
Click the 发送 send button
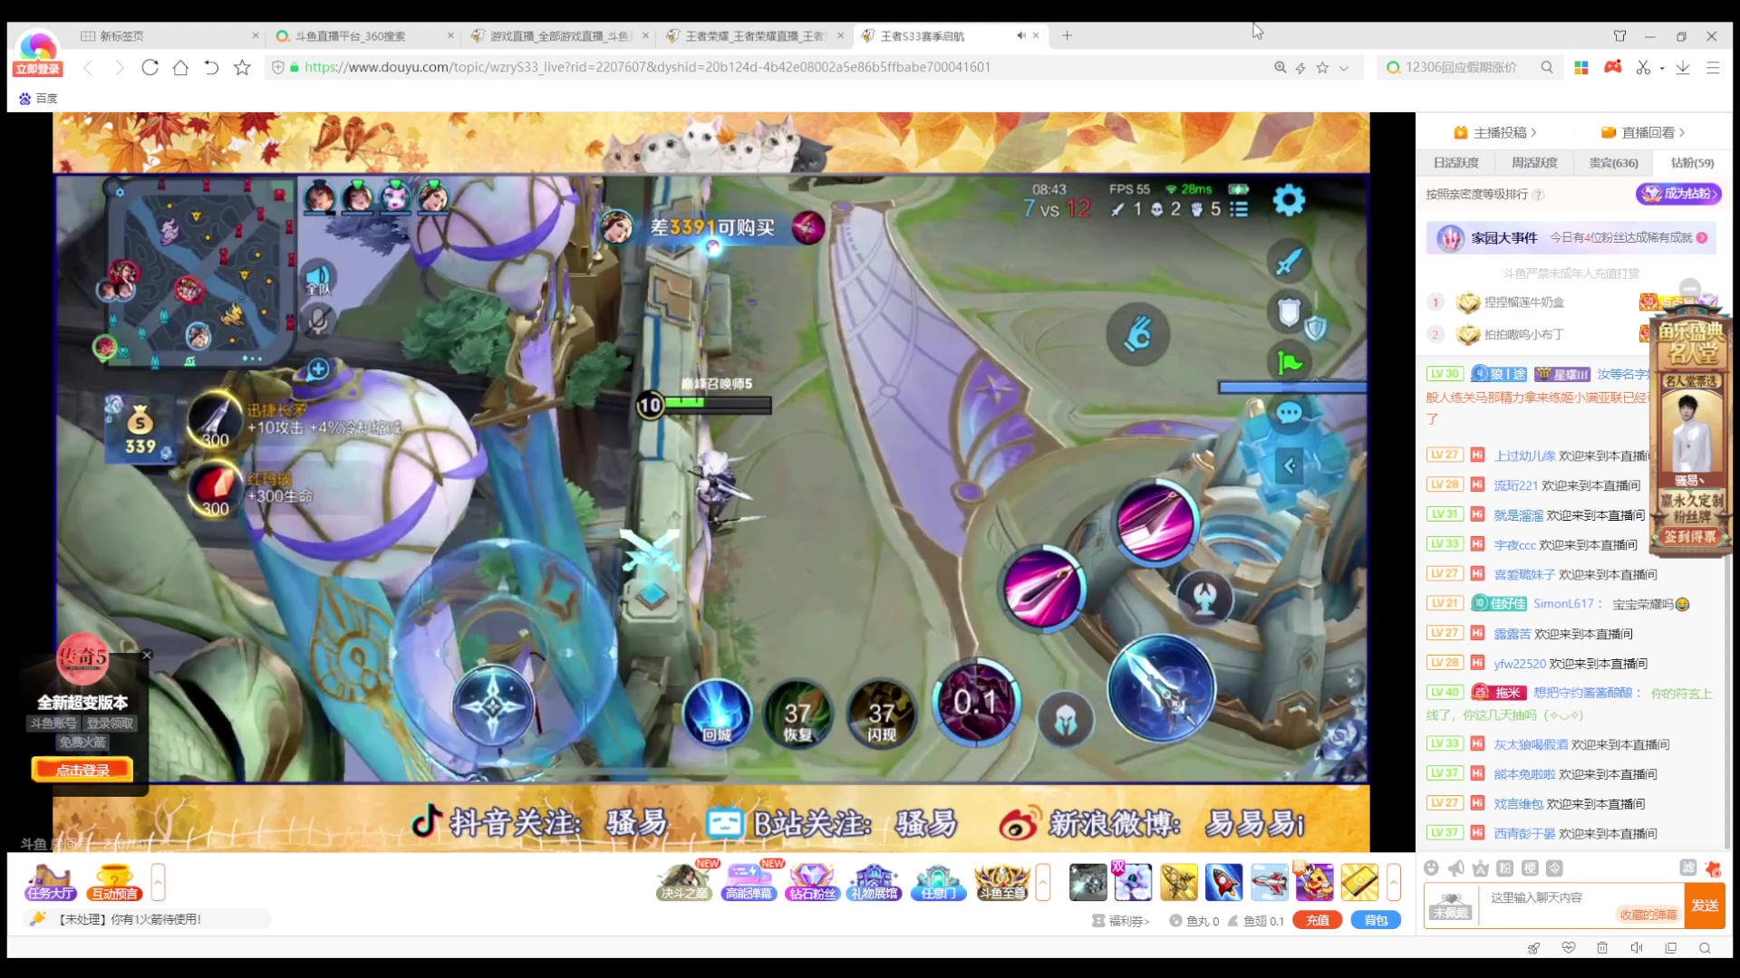[1705, 905]
